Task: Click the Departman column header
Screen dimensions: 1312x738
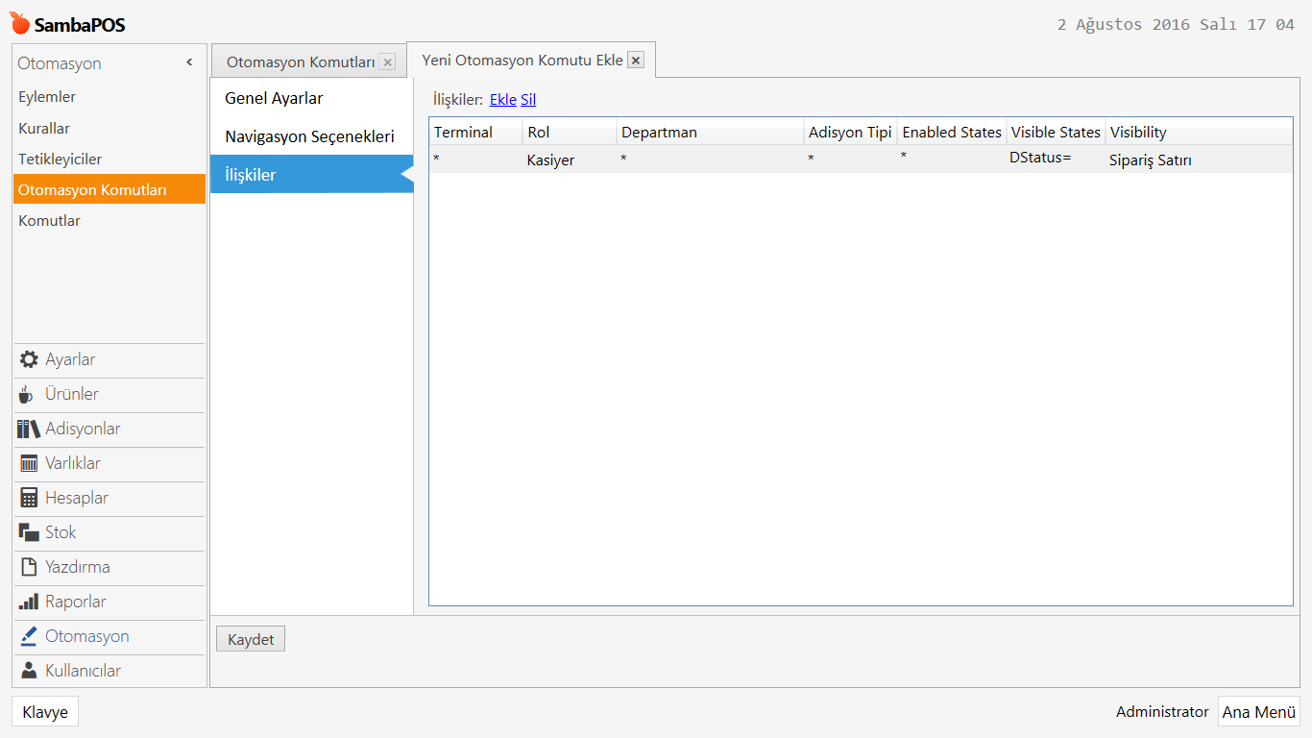Action: point(711,133)
